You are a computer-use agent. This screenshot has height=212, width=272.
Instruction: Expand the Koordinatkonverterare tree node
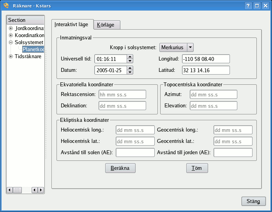click(11, 35)
